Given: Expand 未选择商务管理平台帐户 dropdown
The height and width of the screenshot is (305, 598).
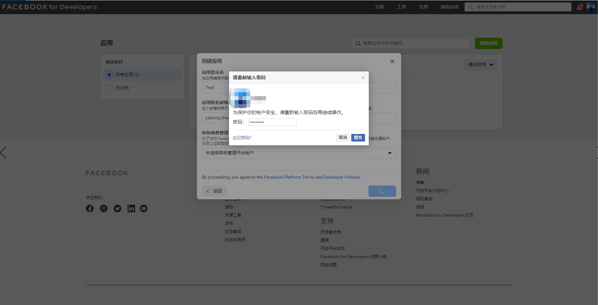Looking at the screenshot, I should tap(299, 153).
